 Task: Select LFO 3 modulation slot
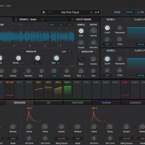[x=58, y=90]
